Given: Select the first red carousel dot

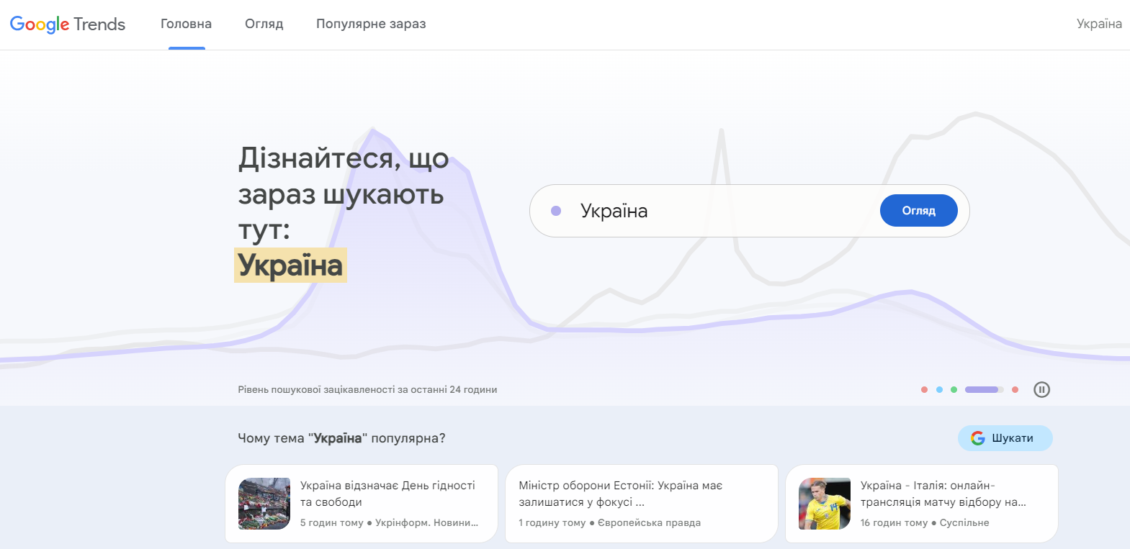Looking at the screenshot, I should coord(924,389).
